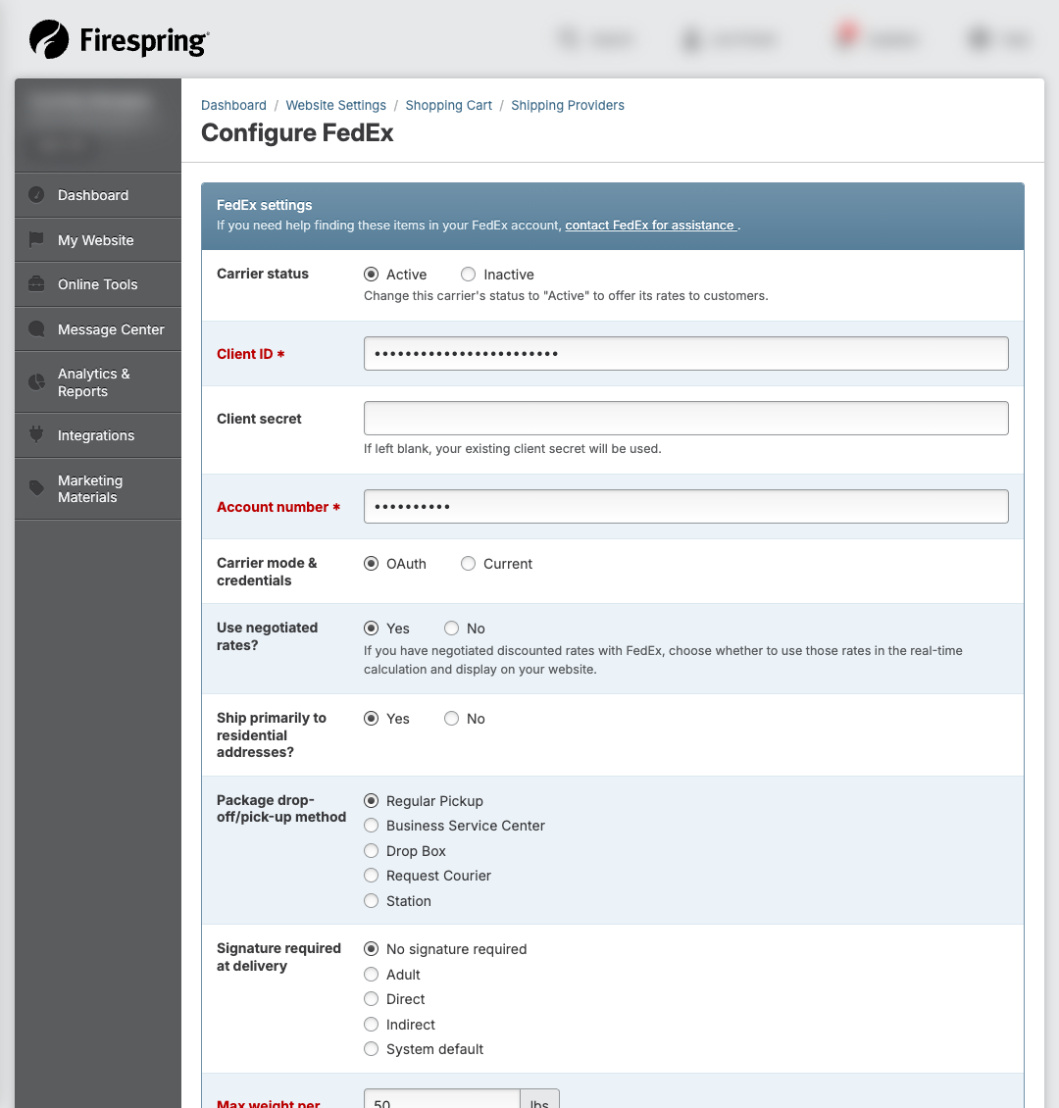Click the briefcase icon for Online Tools

pos(36,284)
